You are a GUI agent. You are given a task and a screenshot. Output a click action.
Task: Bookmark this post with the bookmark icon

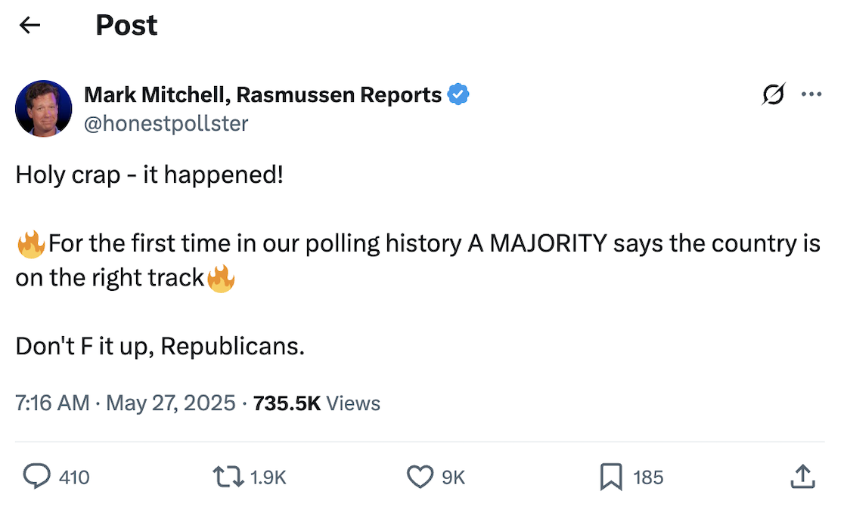[611, 477]
